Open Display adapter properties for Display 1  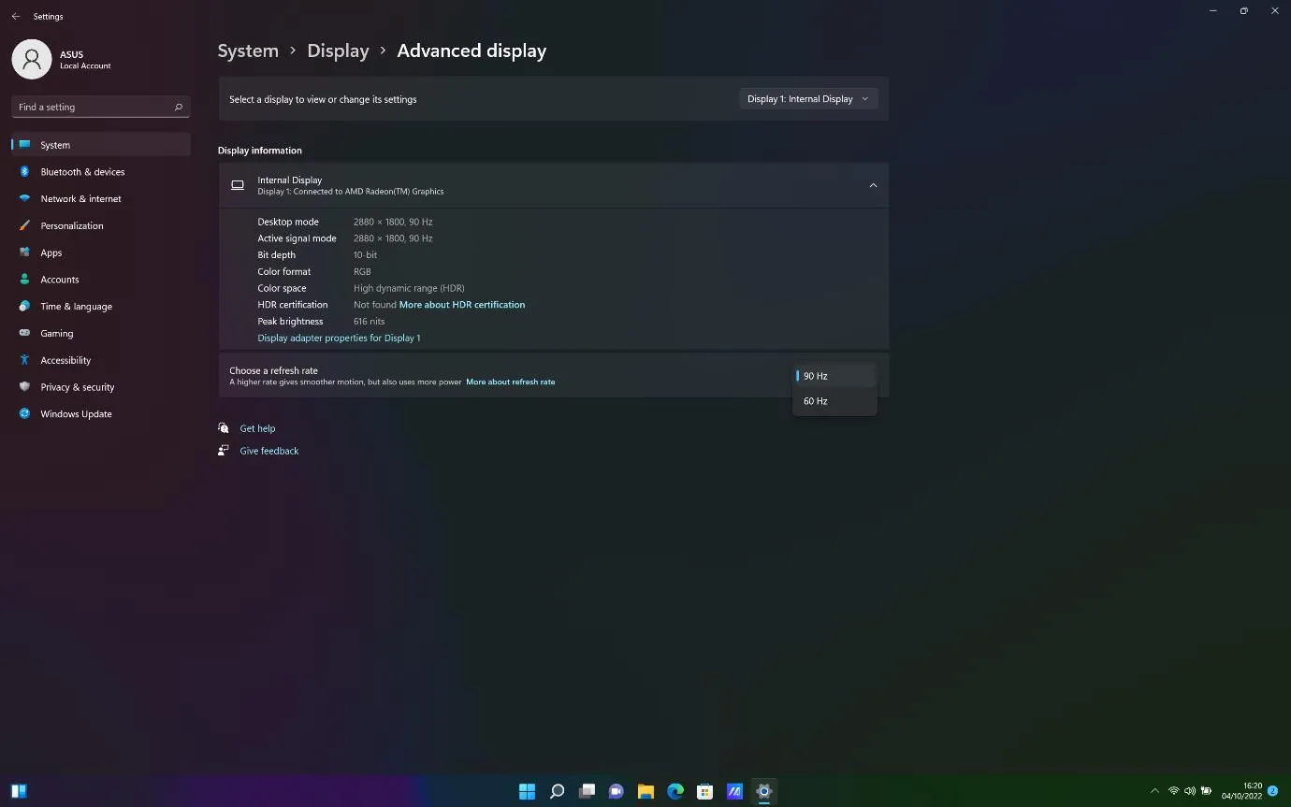[x=339, y=339]
